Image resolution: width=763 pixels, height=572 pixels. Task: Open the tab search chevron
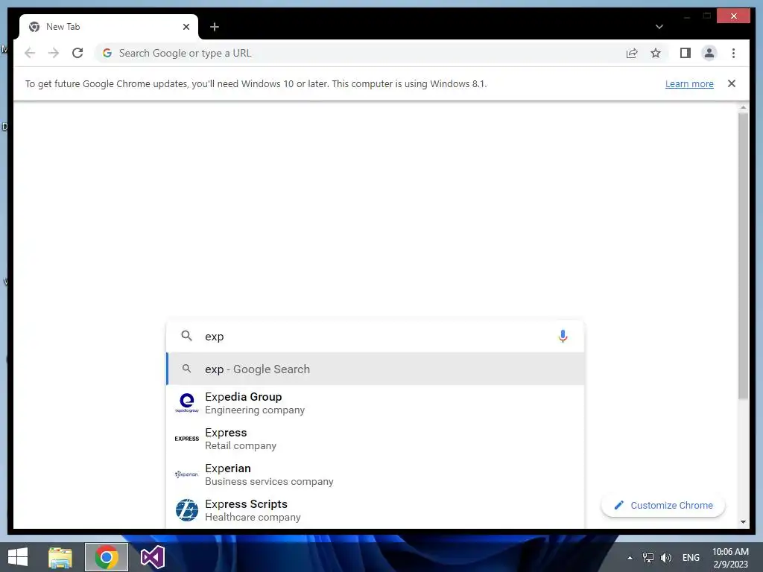[x=659, y=27]
